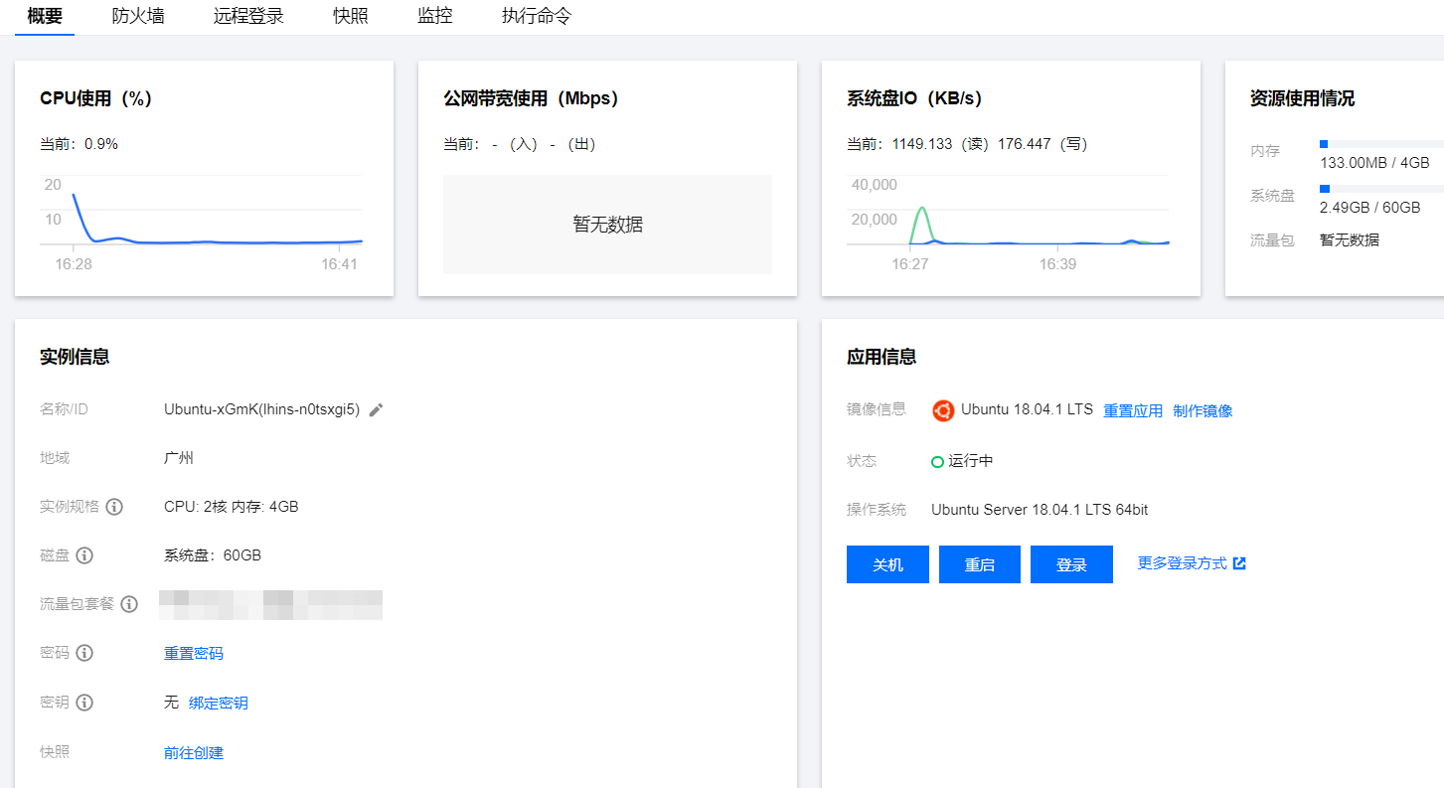The image size is (1444, 788).
Task: Click 重置密码 to reset the password
Action: coord(193,653)
